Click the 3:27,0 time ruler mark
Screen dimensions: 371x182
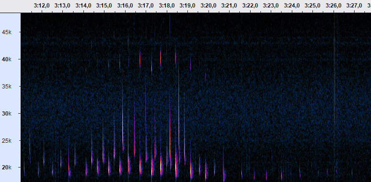(355, 6)
